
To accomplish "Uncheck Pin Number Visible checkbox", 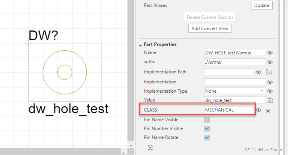I will click(x=207, y=128).
